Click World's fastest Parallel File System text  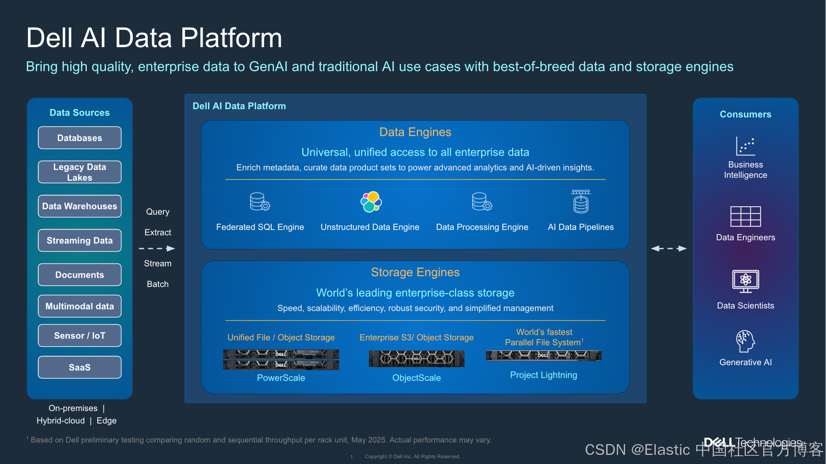click(544, 337)
